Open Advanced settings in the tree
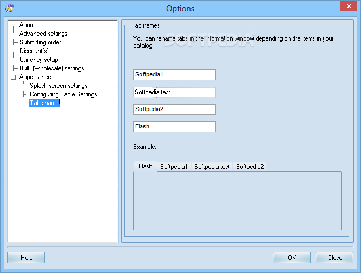 (x=43, y=34)
